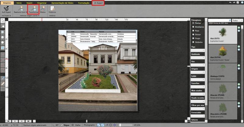Open the Todos category dropdown
The height and width of the screenshot is (127, 244).
237,20
